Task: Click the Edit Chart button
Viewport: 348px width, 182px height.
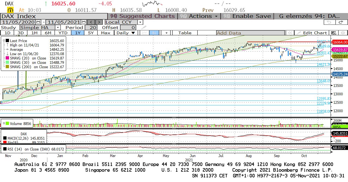Action: click(x=312, y=33)
